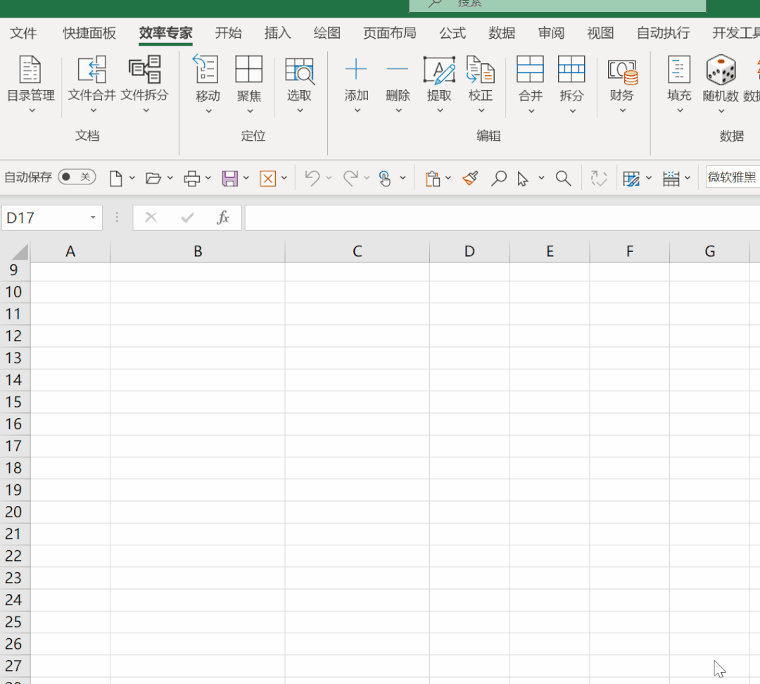Click inside the formula bar input

click(x=500, y=218)
